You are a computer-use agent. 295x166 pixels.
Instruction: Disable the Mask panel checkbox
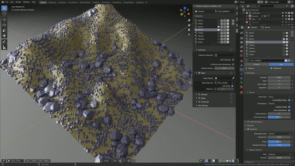[x=199, y=73]
